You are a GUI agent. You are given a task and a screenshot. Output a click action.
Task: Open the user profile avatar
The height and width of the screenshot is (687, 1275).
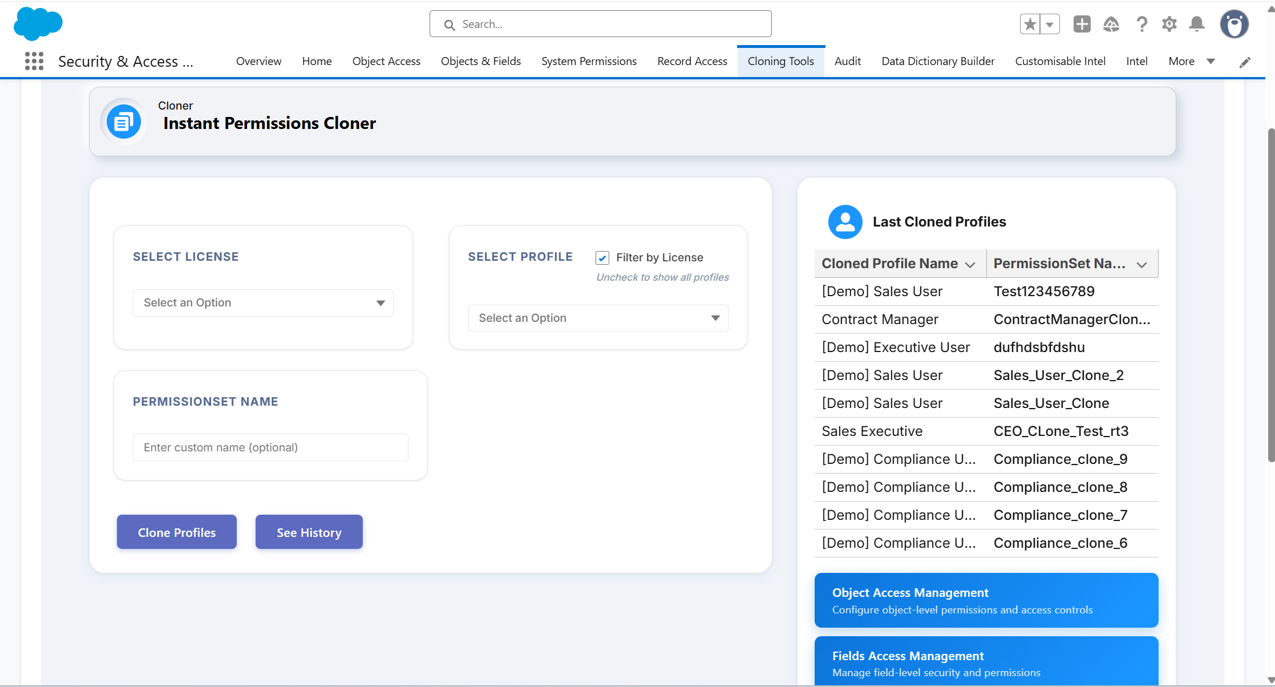[1234, 24]
